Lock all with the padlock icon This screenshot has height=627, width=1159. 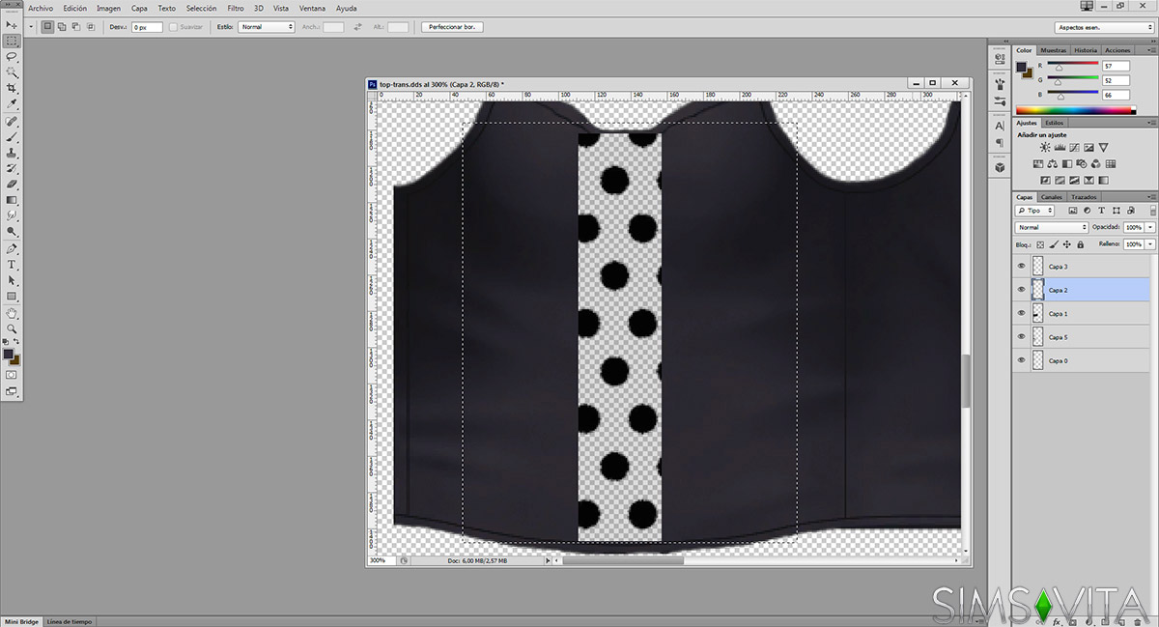tap(1080, 244)
